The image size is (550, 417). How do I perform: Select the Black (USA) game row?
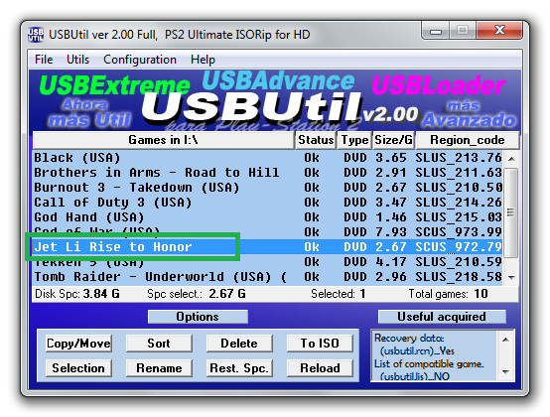267,158
